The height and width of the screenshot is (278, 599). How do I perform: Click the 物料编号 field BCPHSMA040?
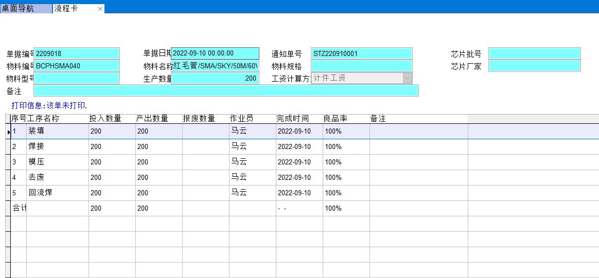click(x=76, y=66)
